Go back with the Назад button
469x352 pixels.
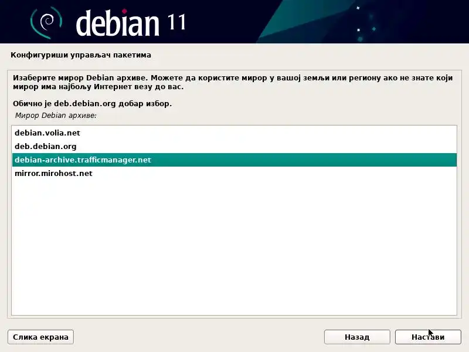(357, 337)
